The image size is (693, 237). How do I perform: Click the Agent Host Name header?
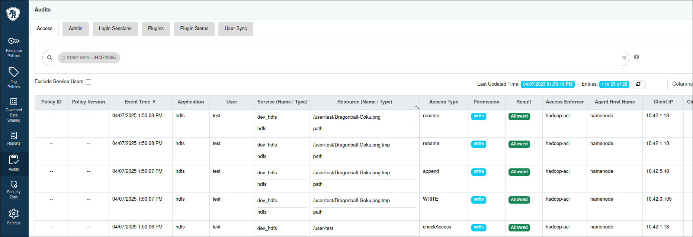(x=615, y=102)
